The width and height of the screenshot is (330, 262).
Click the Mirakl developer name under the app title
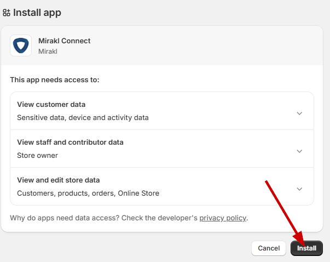[x=48, y=52]
